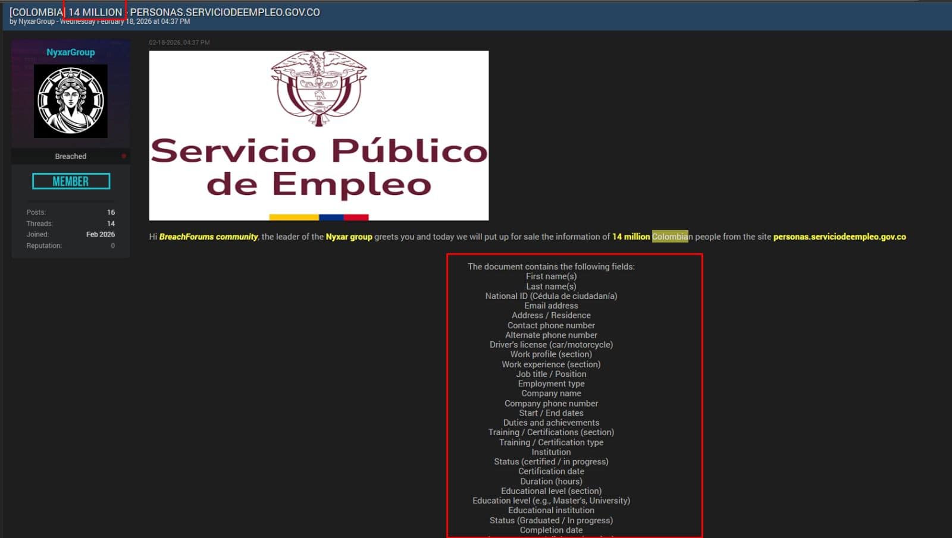The image size is (952, 538).
Task: Click the flag stripe under Empleo logo
Action: tap(318, 217)
